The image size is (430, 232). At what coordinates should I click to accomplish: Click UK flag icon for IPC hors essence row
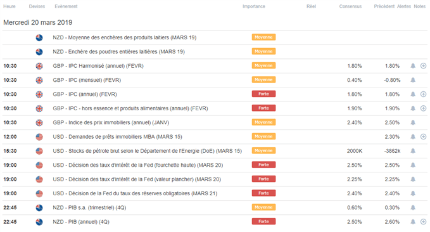[39, 108]
